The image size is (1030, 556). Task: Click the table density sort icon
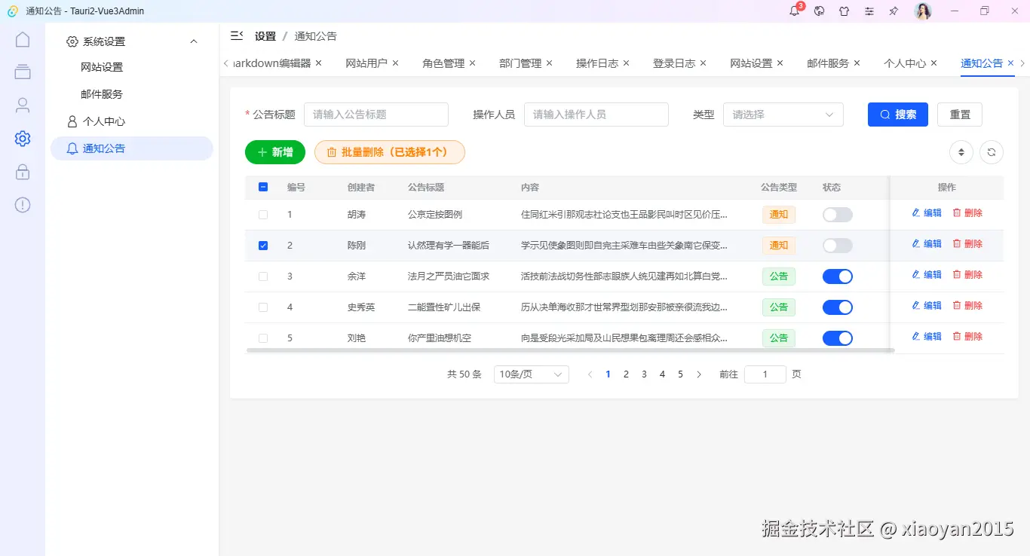point(961,151)
